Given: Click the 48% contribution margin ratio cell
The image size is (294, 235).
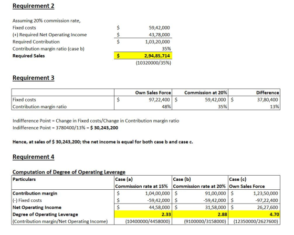Looking at the screenshot, I should [x=166, y=107].
